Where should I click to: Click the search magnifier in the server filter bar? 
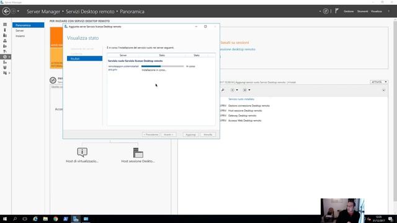223,90
